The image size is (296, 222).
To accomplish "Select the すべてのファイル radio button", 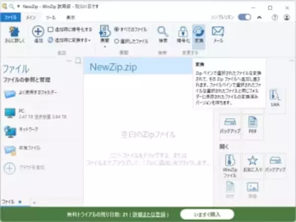I will point(116,30).
